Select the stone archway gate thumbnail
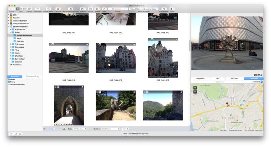The width and height of the screenshot is (271, 147). tap(69, 106)
